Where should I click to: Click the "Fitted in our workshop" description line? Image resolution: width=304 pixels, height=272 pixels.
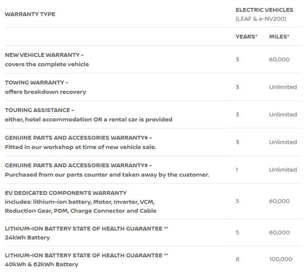click(x=80, y=147)
